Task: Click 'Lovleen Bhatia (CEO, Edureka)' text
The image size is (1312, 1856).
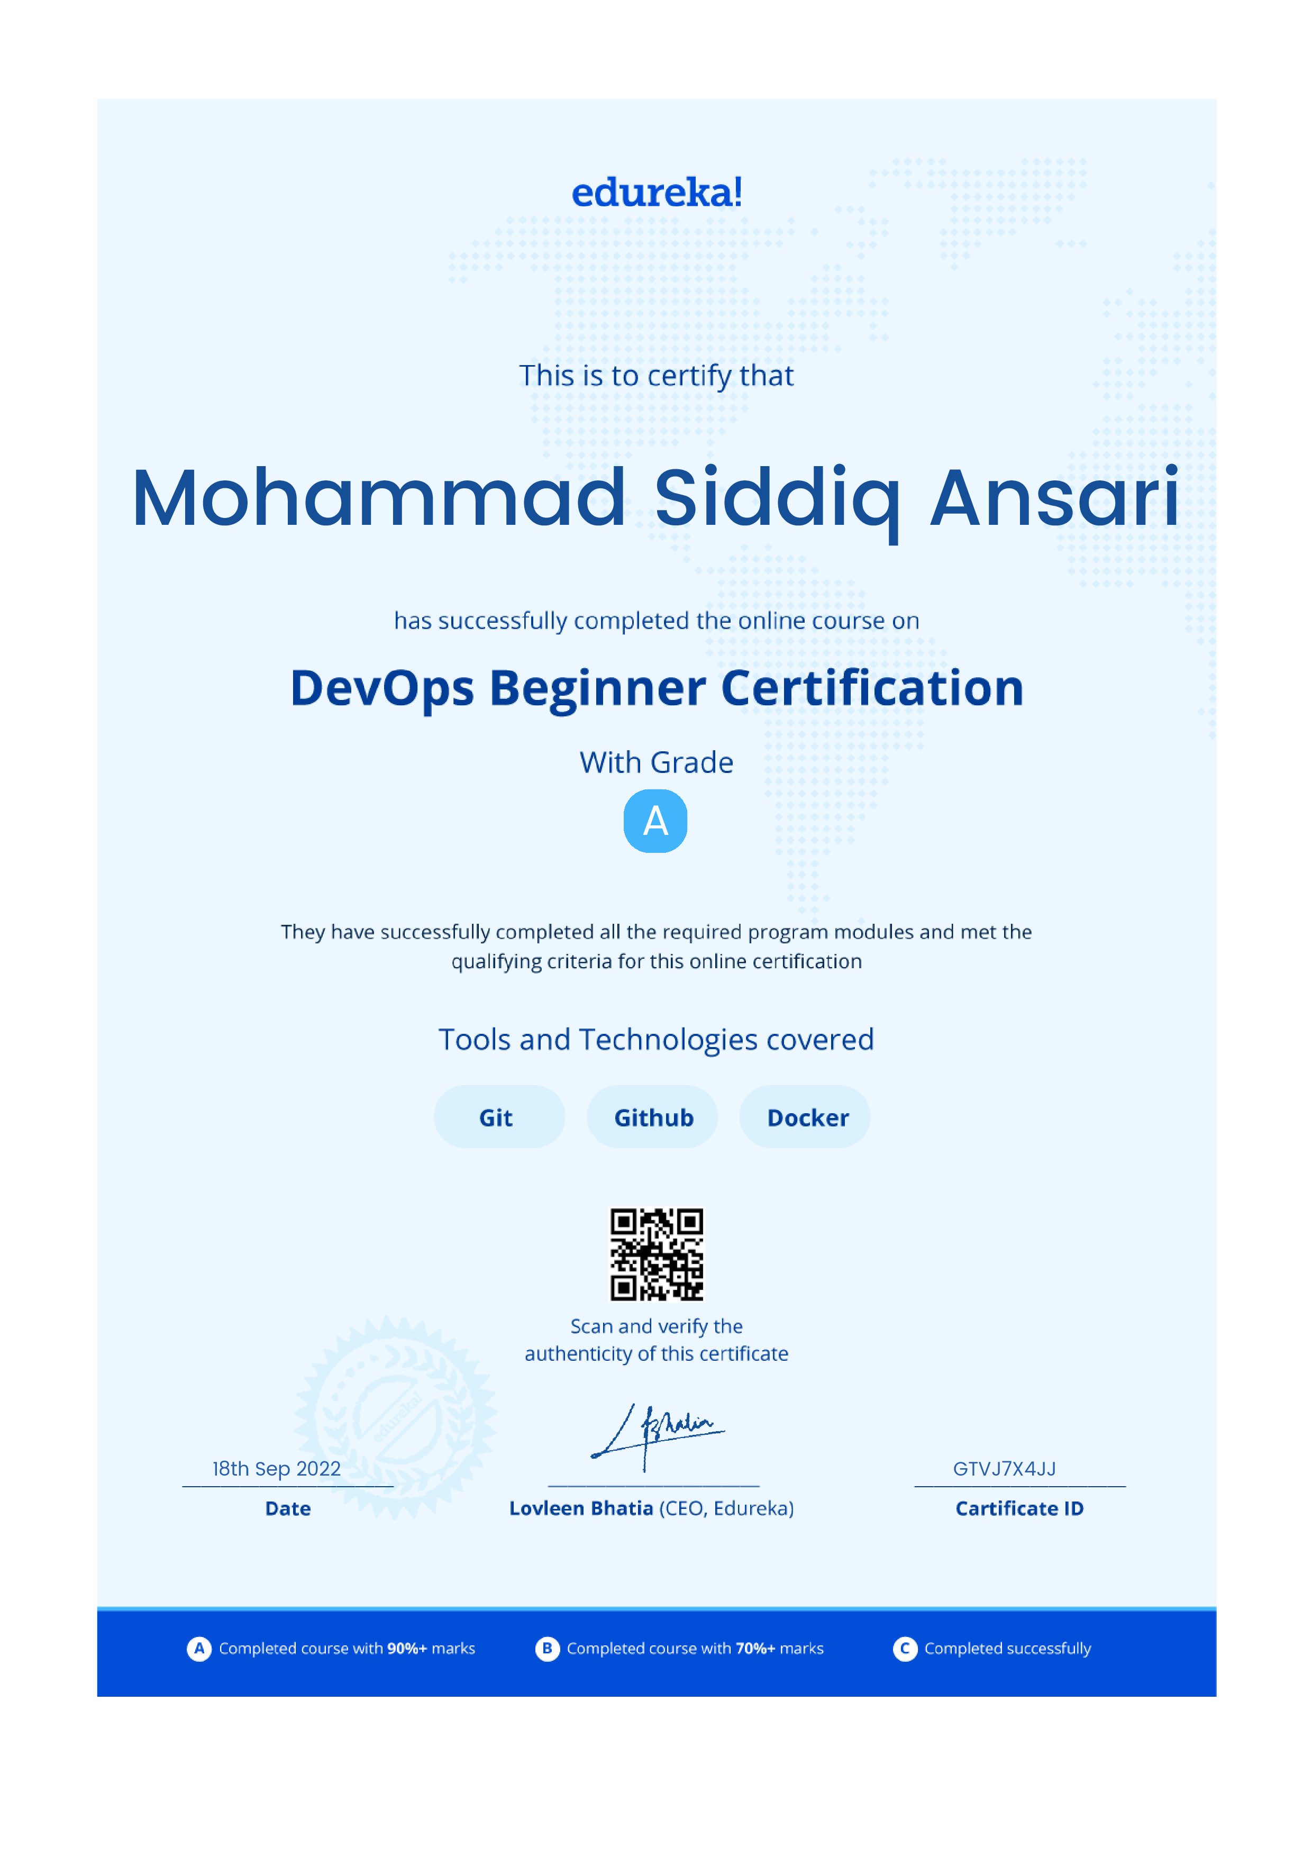Action: coord(652,1508)
